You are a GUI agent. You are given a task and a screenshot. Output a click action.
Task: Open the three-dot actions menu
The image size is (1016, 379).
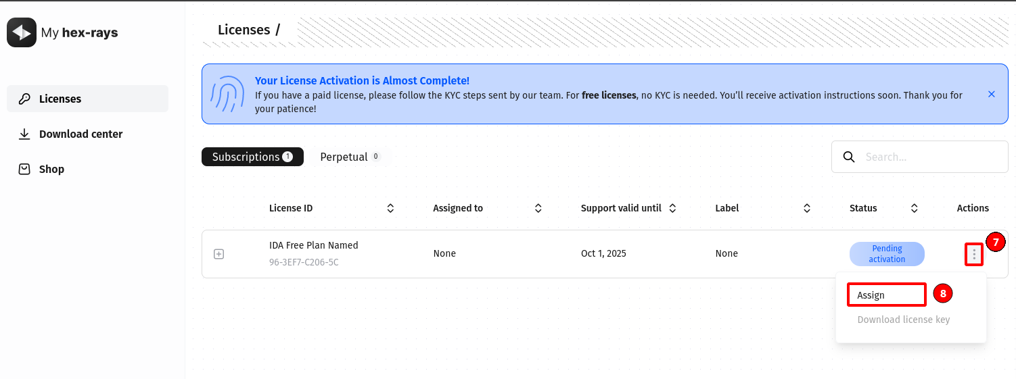pyautogui.click(x=973, y=254)
